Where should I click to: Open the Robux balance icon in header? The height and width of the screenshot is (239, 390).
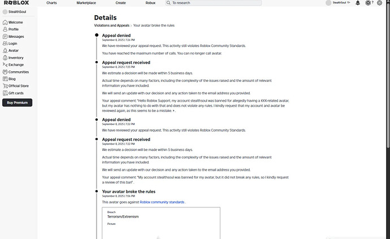pyautogui.click(x=368, y=3)
